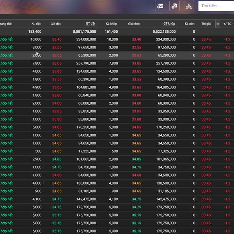
Task: Click GT đặt cell 164,885,000
Action: pyautogui.click(x=86, y=87)
